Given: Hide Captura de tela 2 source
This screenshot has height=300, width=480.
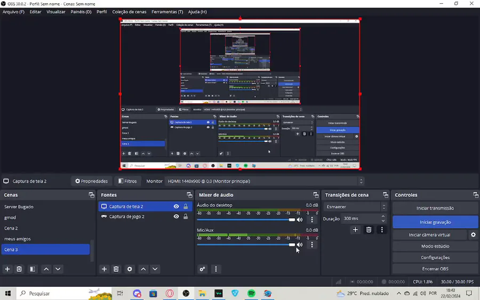Looking at the screenshot, I should [x=177, y=206].
